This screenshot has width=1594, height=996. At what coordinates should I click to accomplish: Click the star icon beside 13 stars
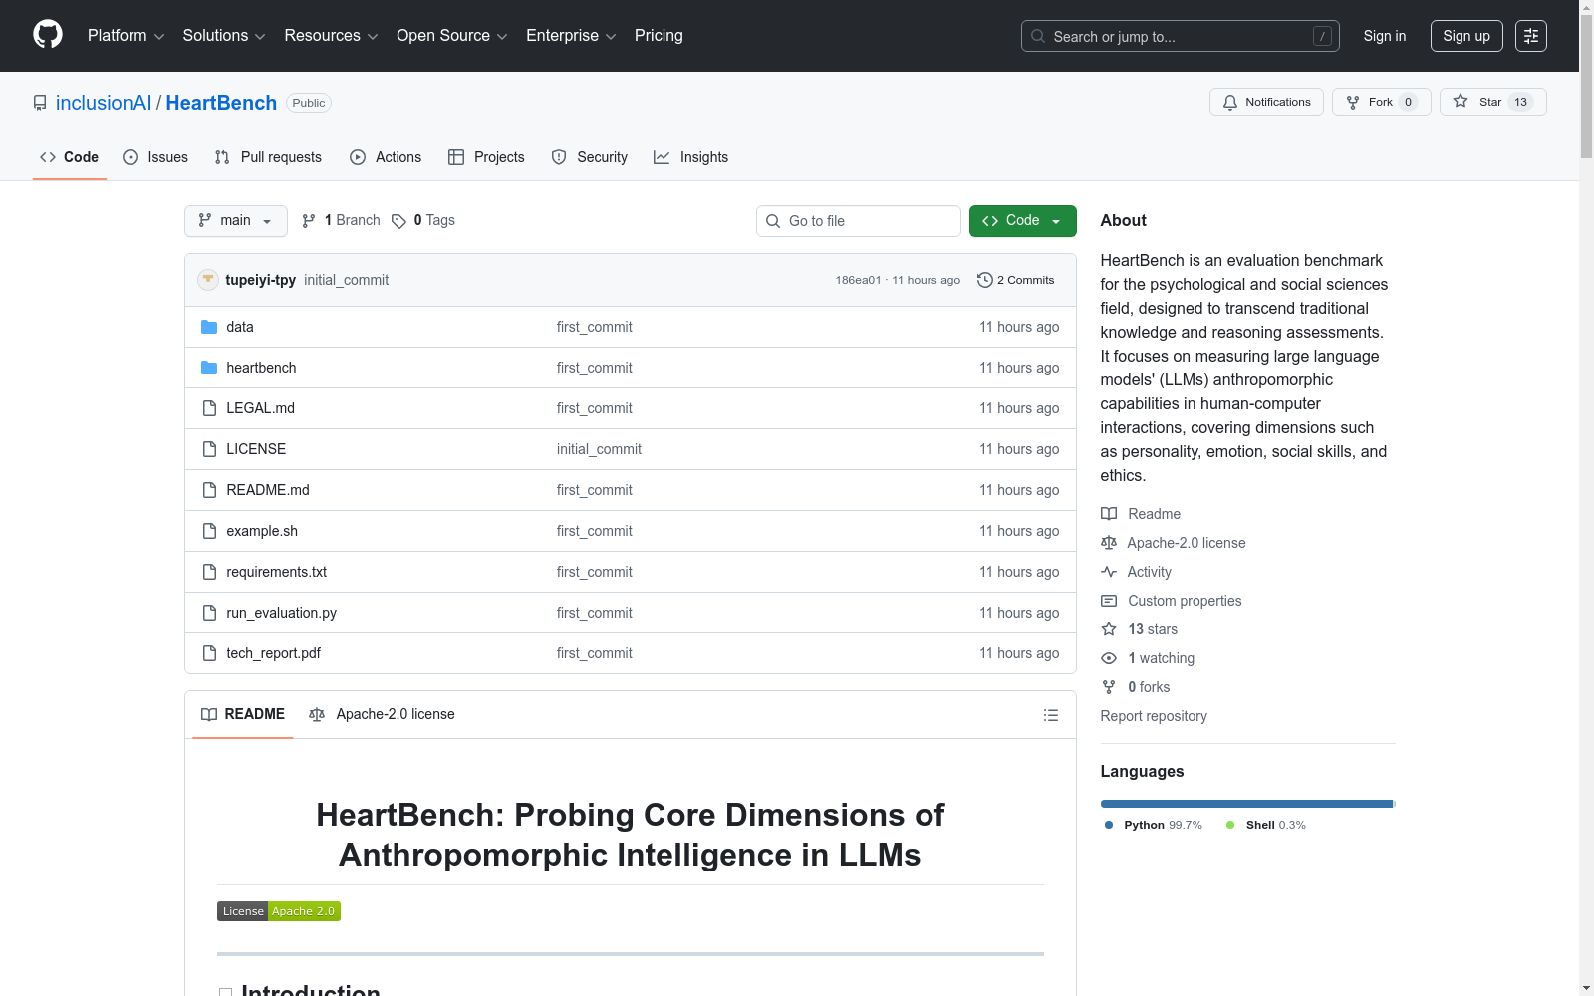point(1109,629)
